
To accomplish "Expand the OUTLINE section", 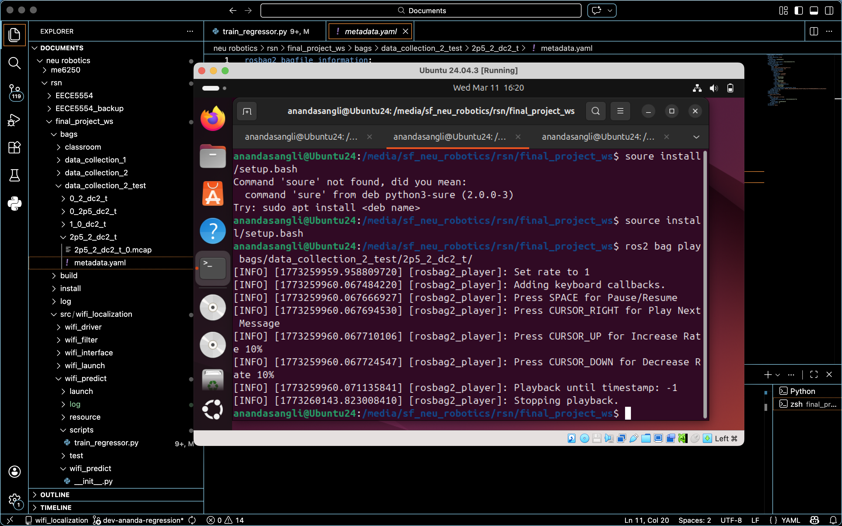I will 55,494.
